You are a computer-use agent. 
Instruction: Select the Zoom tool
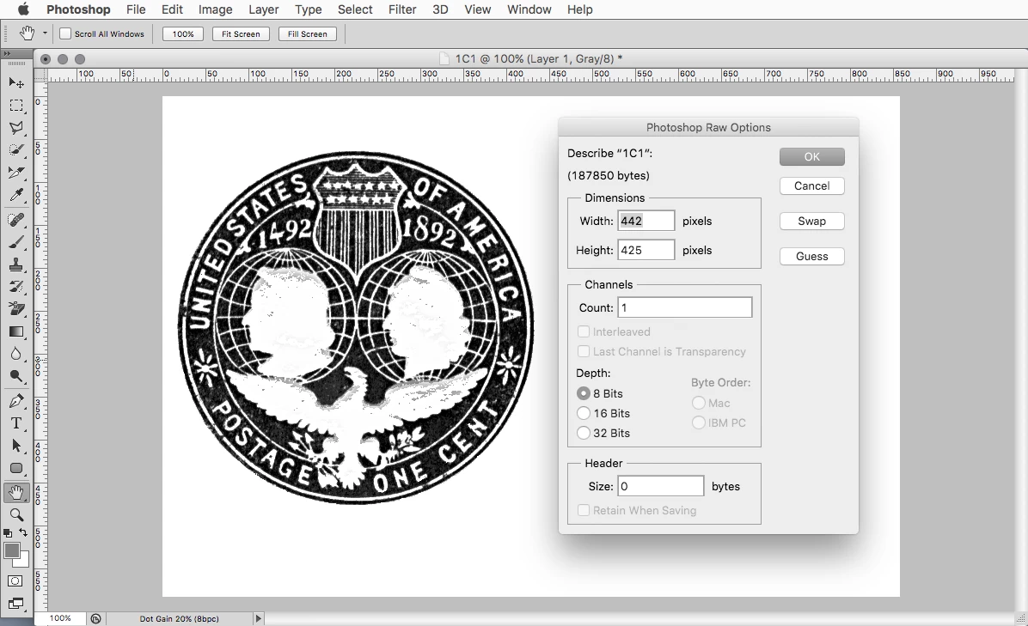point(16,514)
